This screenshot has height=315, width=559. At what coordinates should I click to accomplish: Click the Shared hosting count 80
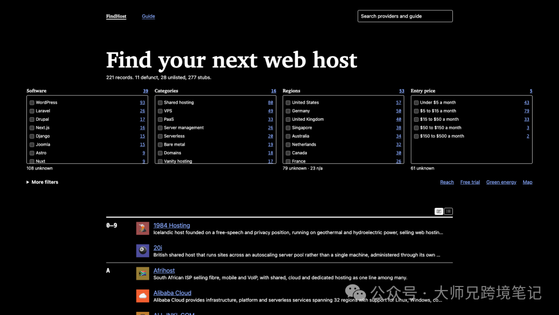(270, 103)
